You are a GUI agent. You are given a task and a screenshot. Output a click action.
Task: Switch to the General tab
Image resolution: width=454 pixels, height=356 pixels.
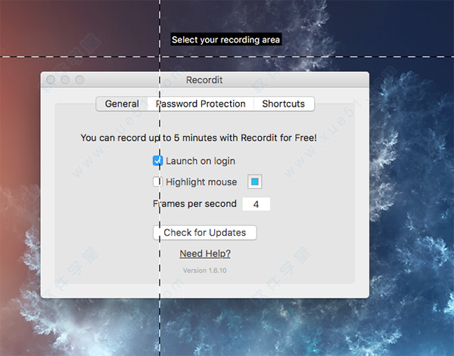point(122,104)
